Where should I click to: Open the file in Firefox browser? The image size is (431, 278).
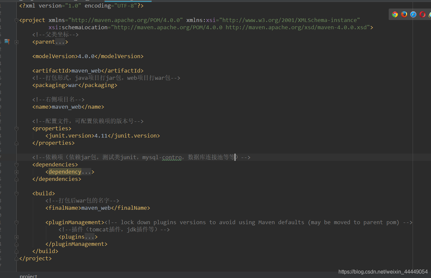pyautogui.click(x=404, y=14)
